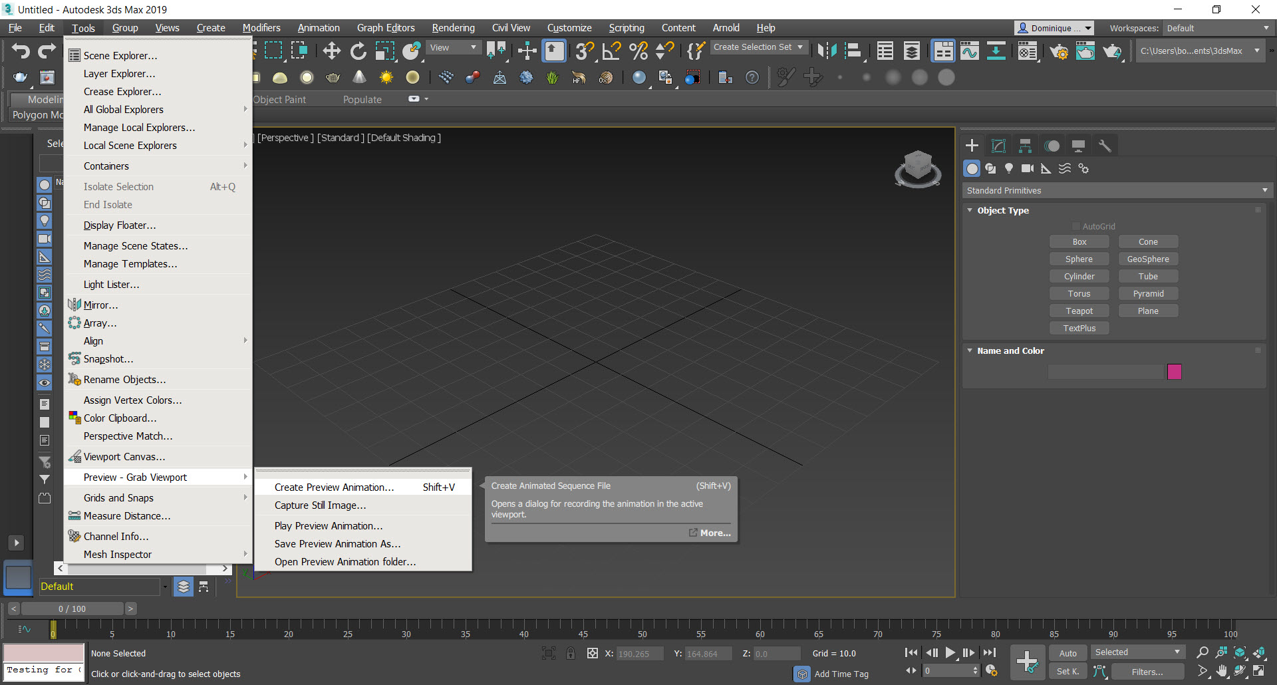Choose Capture Still Image from submenu
This screenshot has width=1277, height=685.
(363, 505)
